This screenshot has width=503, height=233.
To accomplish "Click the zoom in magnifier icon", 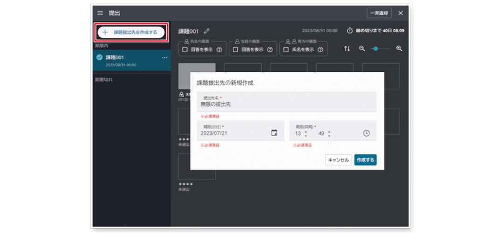I will pos(399,48).
